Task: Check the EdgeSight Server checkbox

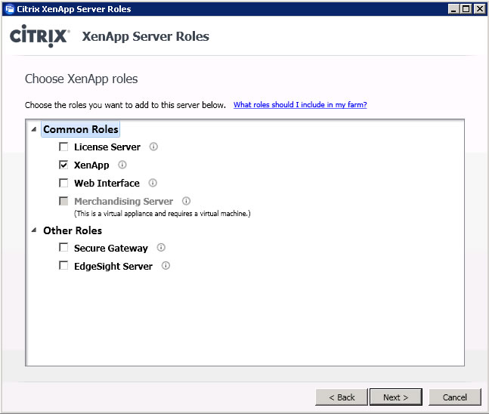Action: pyautogui.click(x=63, y=266)
